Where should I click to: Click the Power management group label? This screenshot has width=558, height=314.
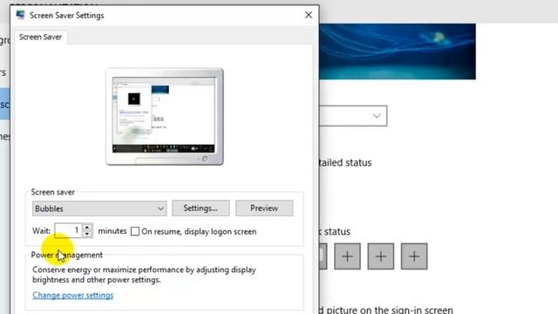click(67, 255)
